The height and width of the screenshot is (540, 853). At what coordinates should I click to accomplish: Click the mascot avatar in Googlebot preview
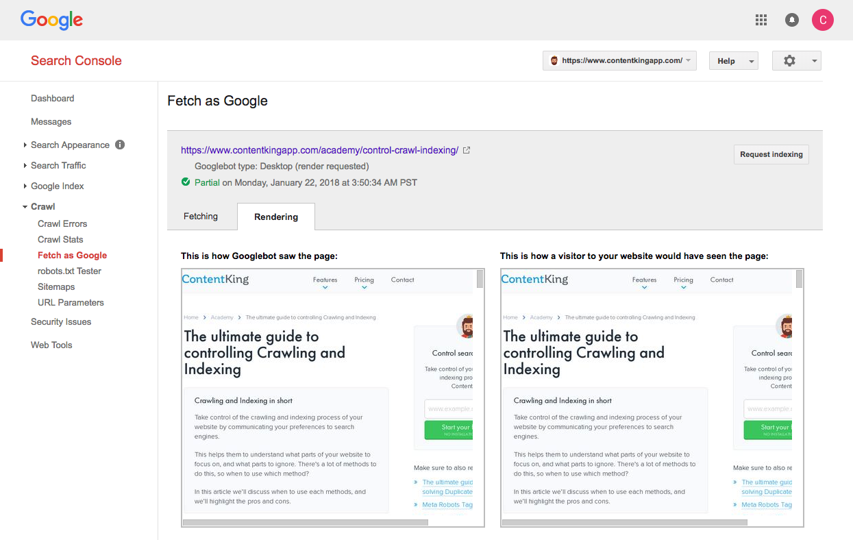coord(465,326)
